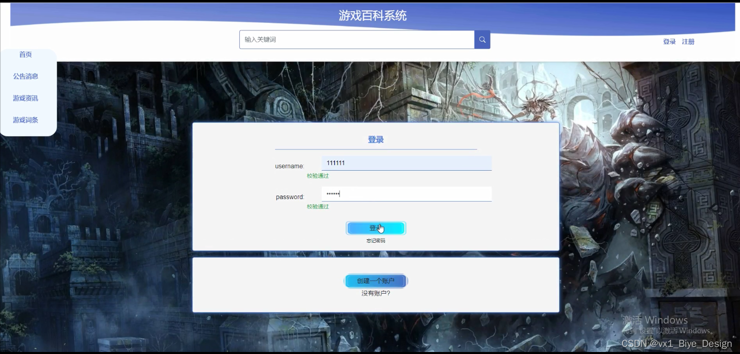Click the 校验通过 text under username
Image resolution: width=740 pixels, height=354 pixels.
click(318, 176)
